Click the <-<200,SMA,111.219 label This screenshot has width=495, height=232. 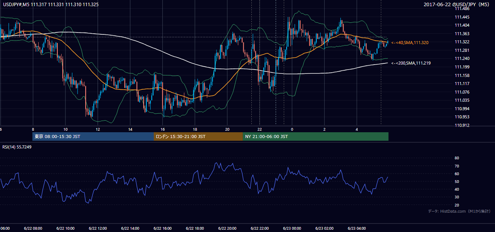tap(411, 63)
